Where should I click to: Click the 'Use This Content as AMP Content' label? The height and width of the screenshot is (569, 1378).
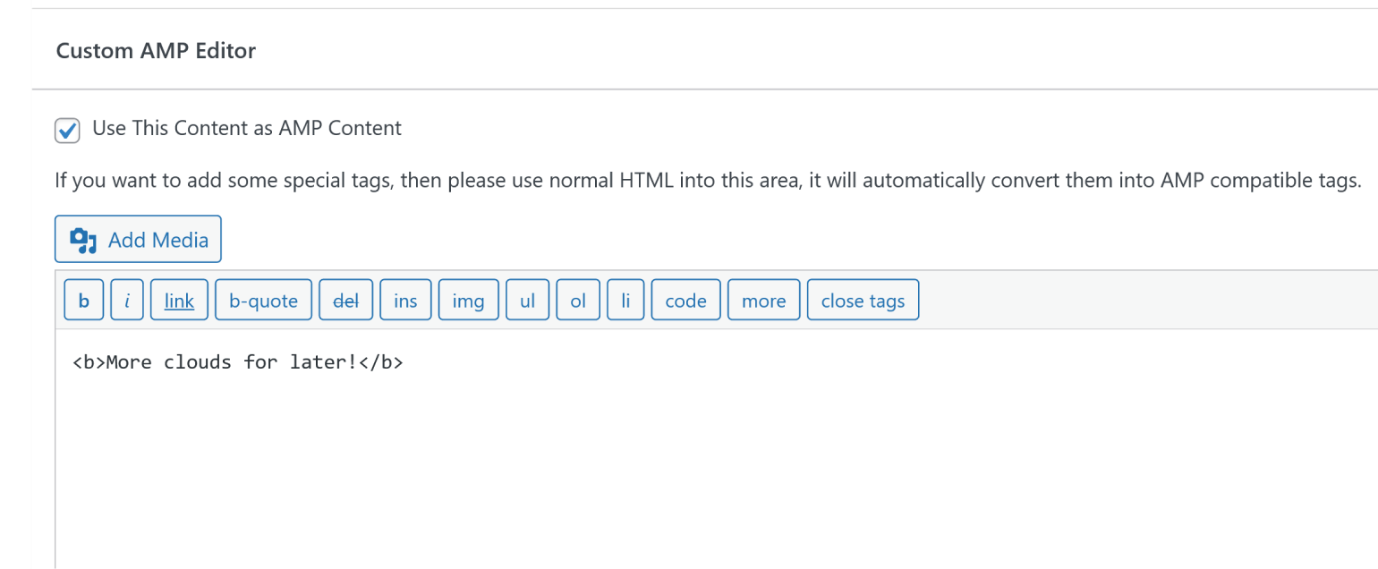click(x=247, y=128)
